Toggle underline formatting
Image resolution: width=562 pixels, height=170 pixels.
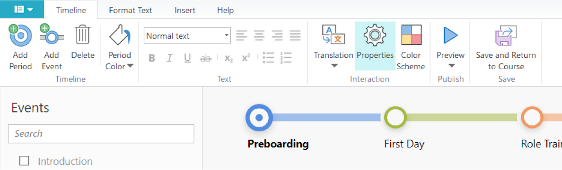(187, 58)
